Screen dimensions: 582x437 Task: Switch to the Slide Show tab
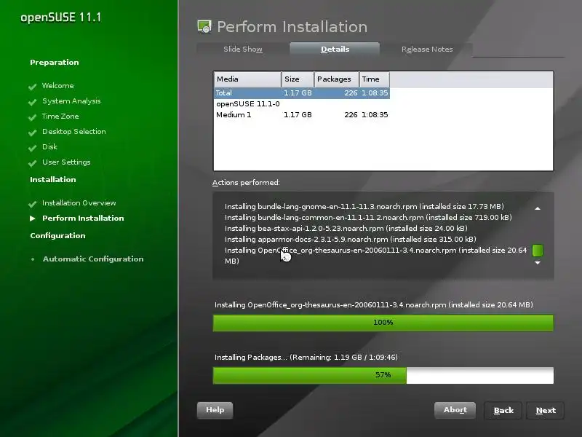click(243, 50)
